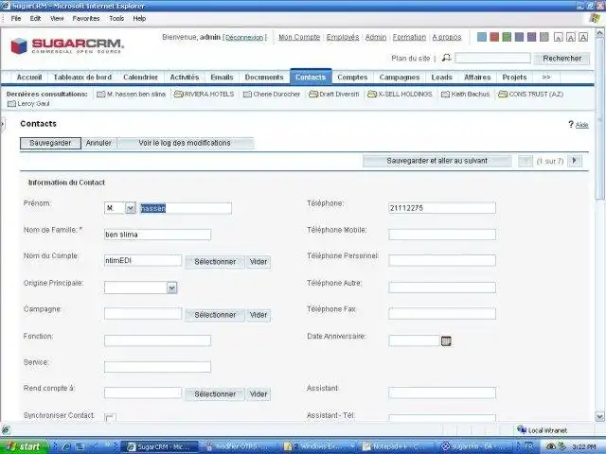The width and height of the screenshot is (606, 454).
Task: Open Draft Diversifi recent item
Action: coord(334,95)
